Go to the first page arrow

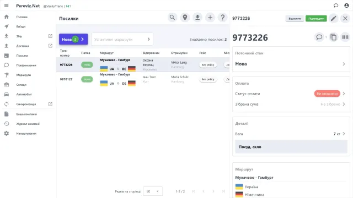[194, 191]
